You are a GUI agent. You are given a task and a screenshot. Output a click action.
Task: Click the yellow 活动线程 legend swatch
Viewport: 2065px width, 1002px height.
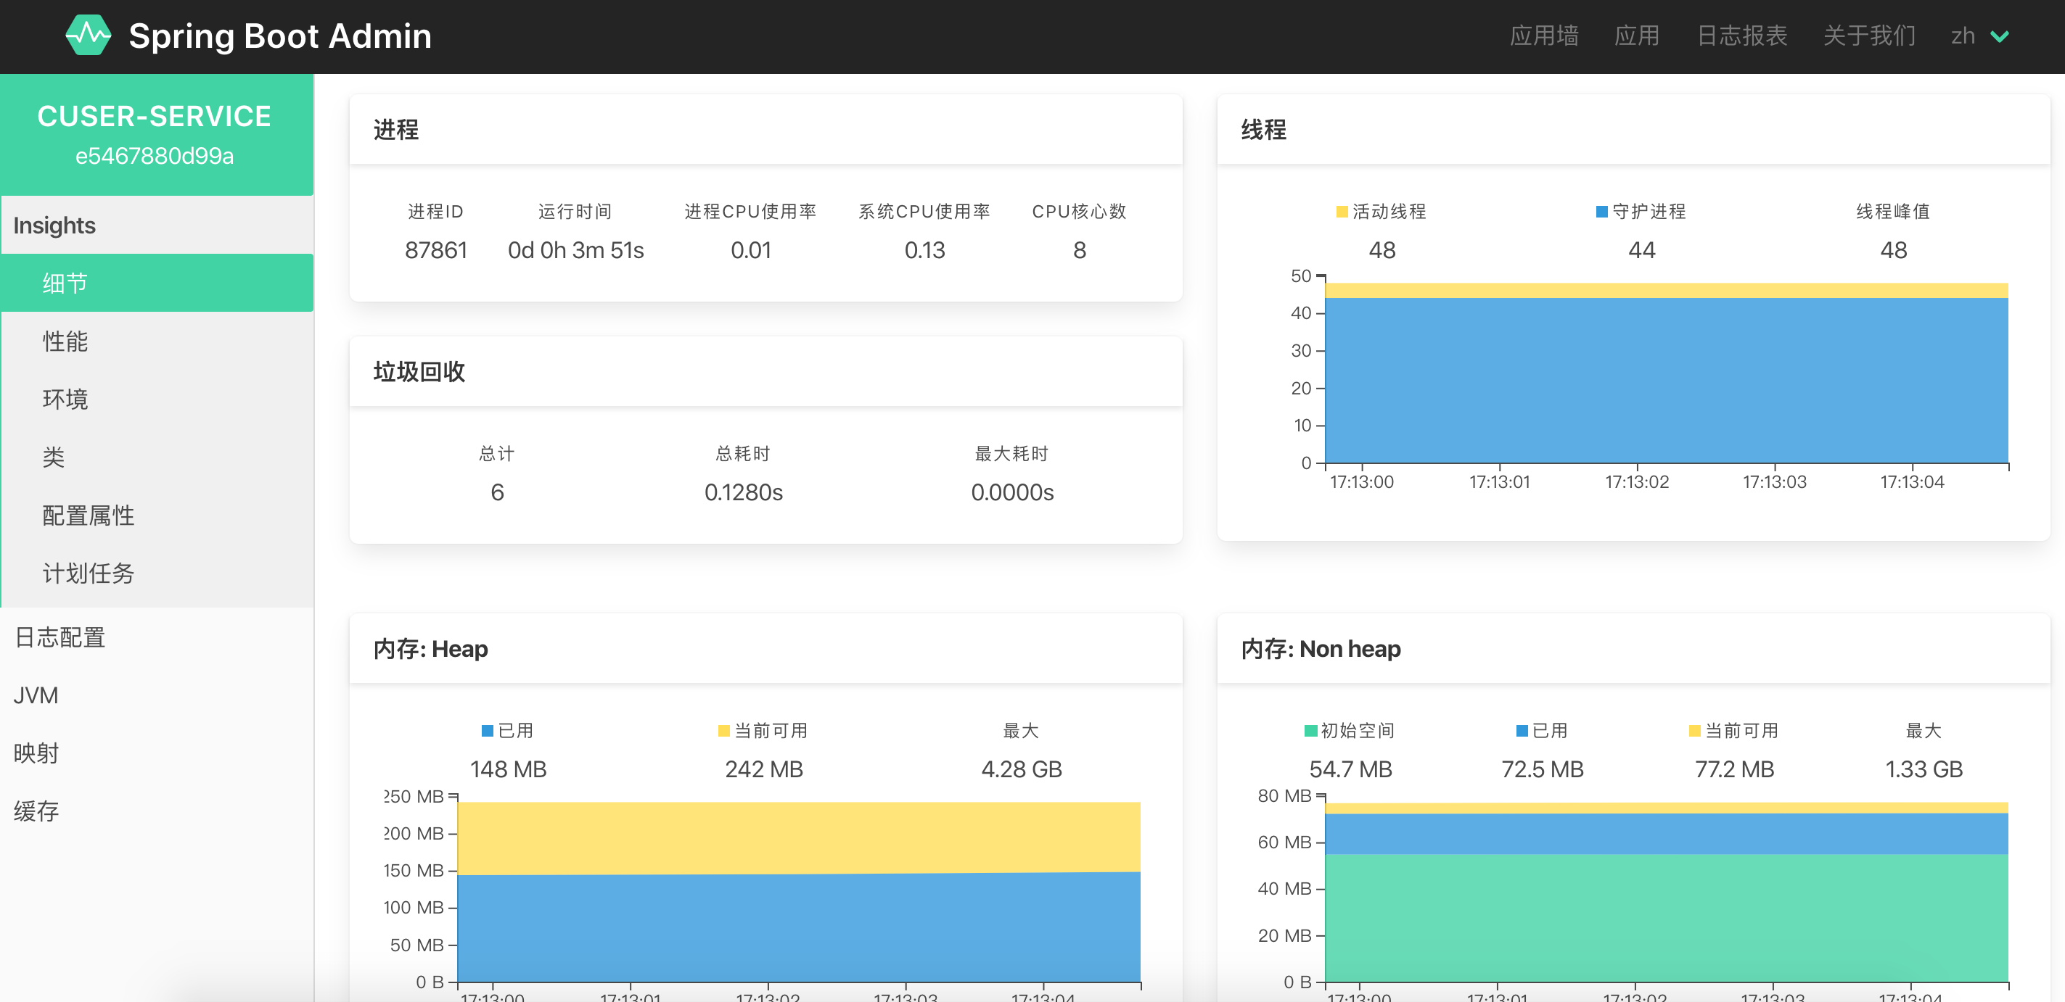pyautogui.click(x=1342, y=212)
